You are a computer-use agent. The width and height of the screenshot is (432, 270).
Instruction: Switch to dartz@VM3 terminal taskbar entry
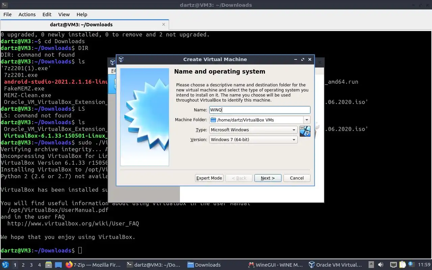tap(154, 265)
